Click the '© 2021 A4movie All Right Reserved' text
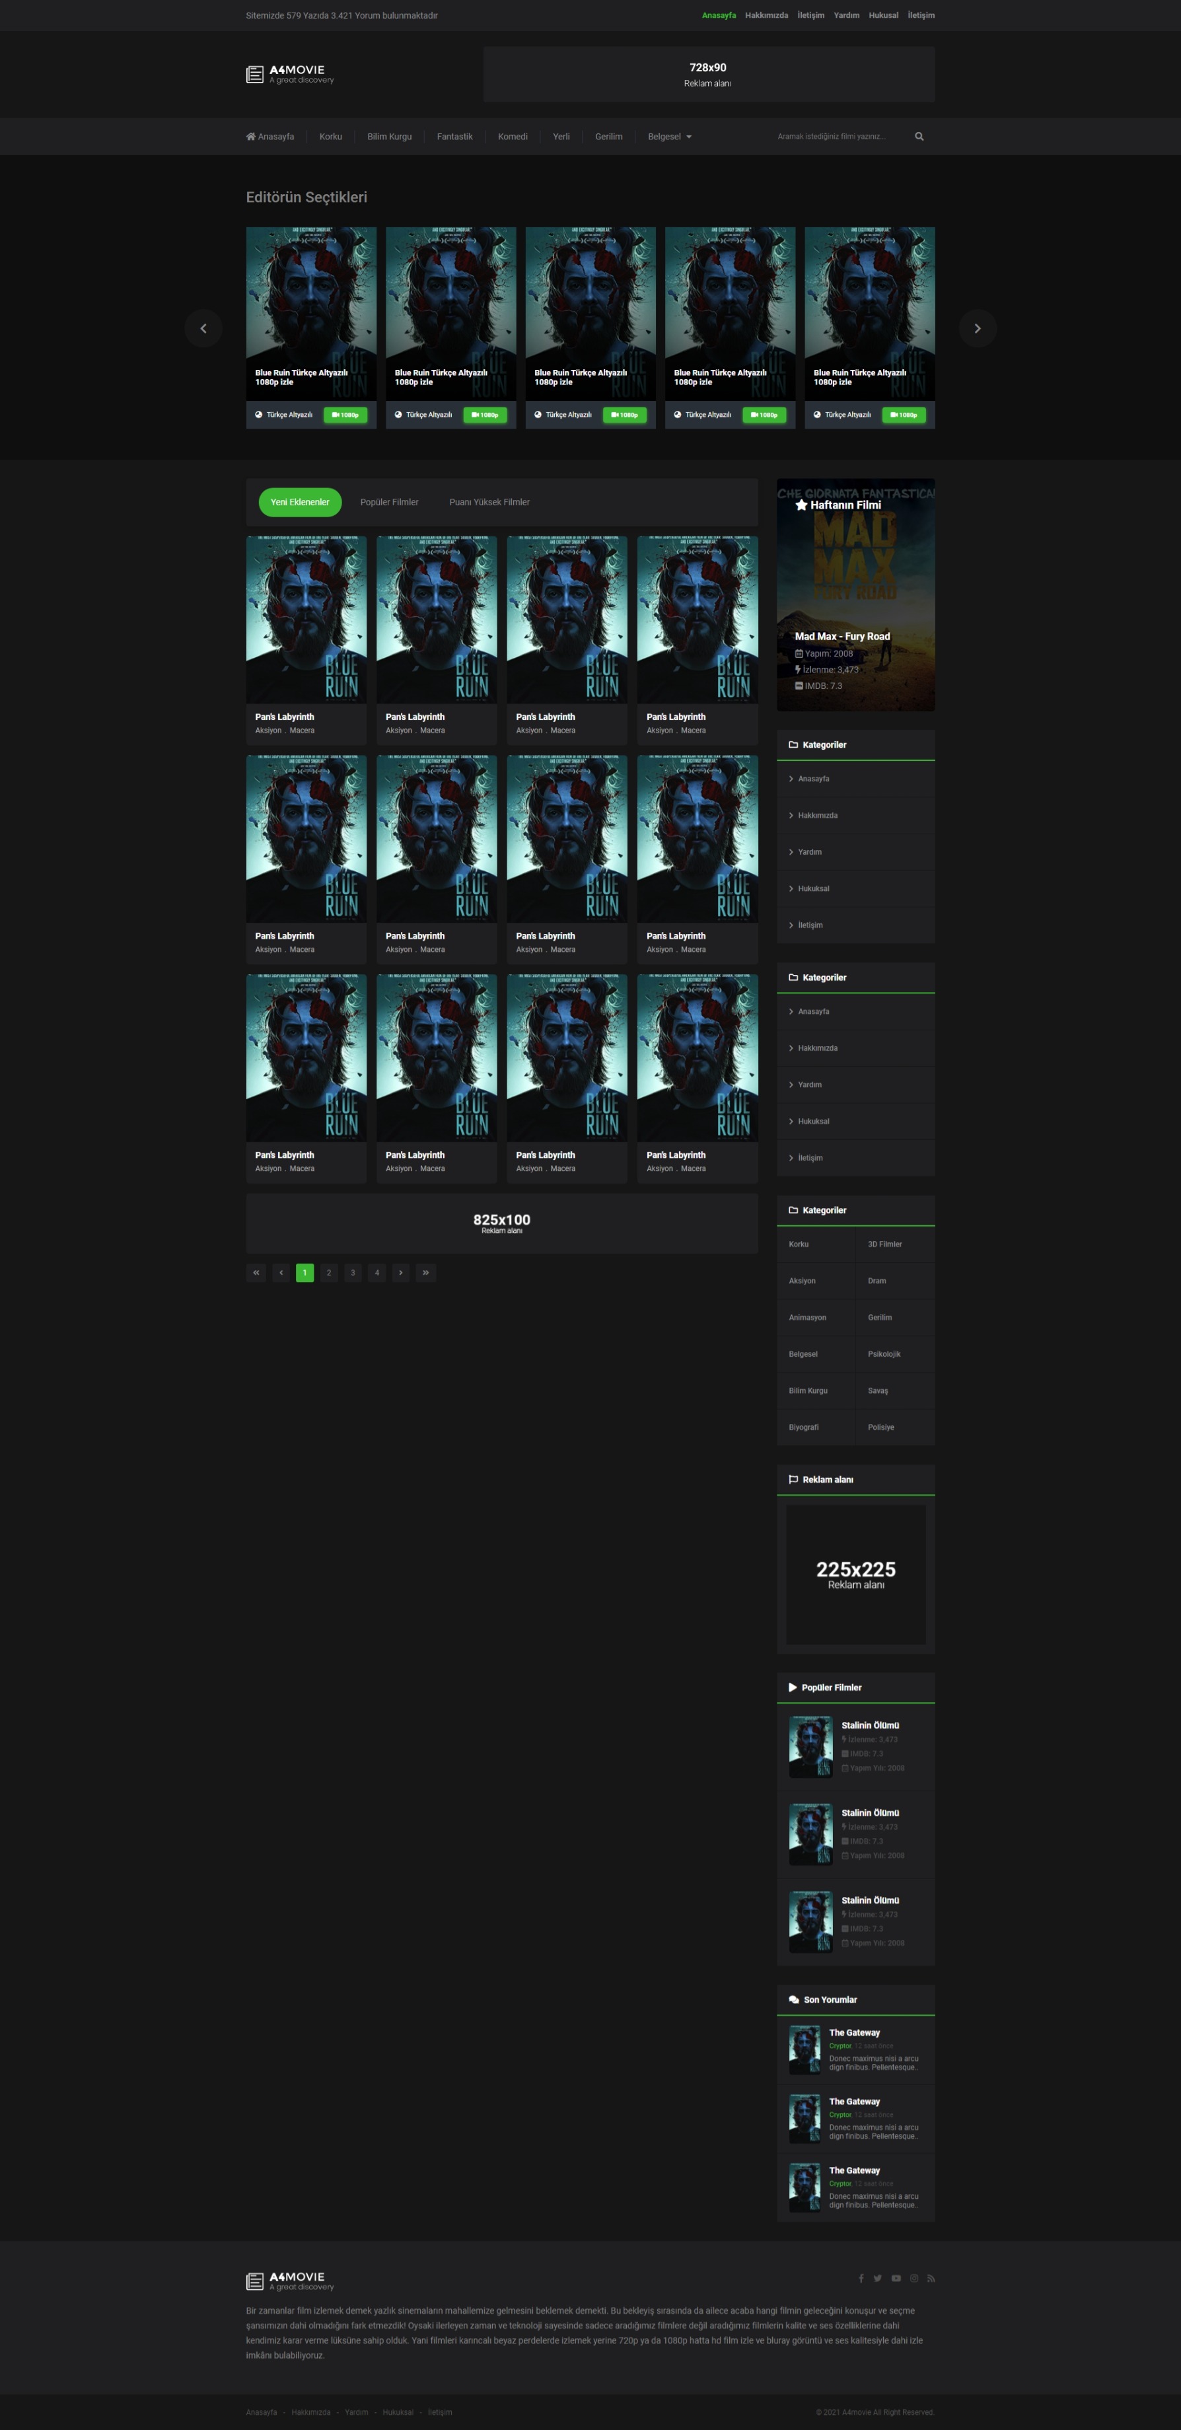This screenshot has height=2430, width=1181. click(x=875, y=2412)
